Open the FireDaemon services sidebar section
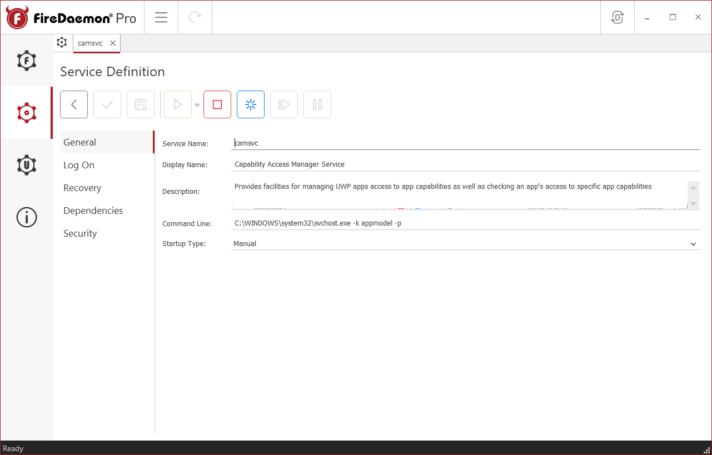Image resolution: width=712 pixels, height=455 pixels. 27,61
